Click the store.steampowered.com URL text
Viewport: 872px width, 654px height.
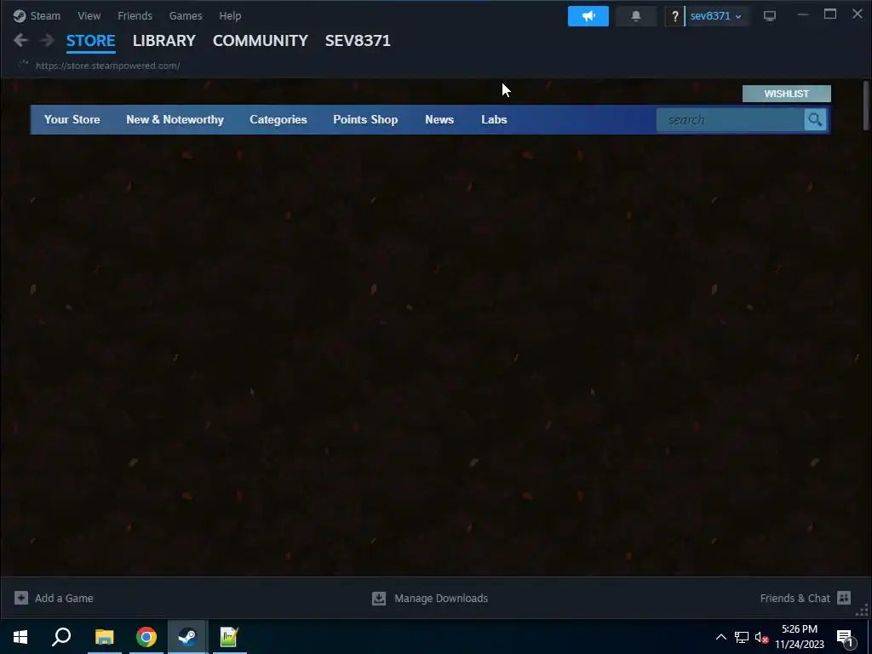(x=107, y=66)
